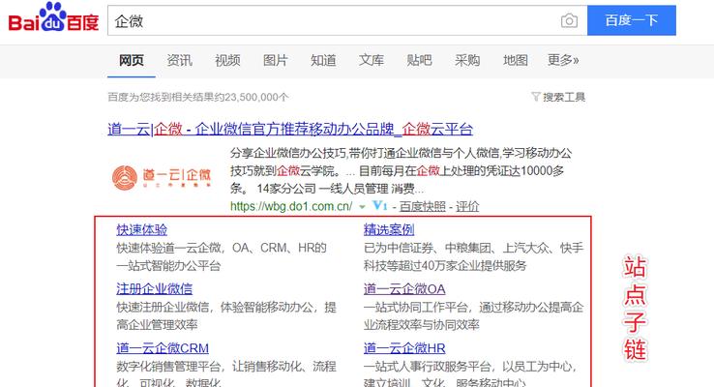
Task: Open the 精选案例 sublink
Action: point(389,230)
